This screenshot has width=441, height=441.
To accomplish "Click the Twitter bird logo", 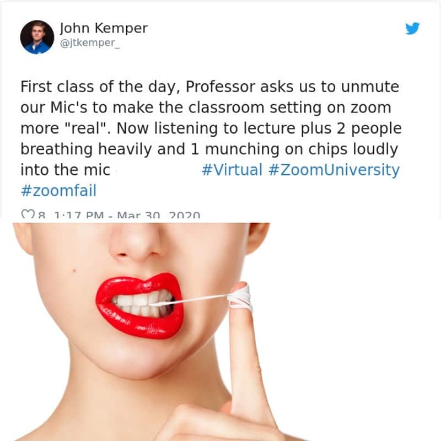I will click(x=412, y=28).
